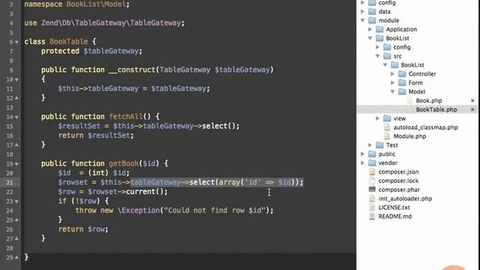Collapse the BookList module folder arrow

(370, 38)
